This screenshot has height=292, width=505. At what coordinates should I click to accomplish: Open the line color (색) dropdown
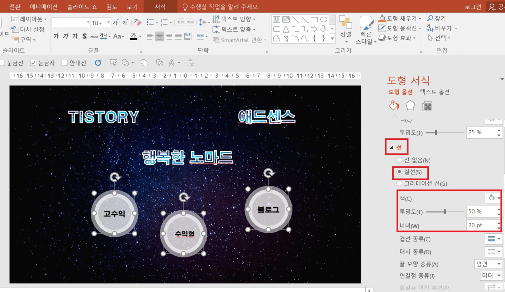click(494, 198)
